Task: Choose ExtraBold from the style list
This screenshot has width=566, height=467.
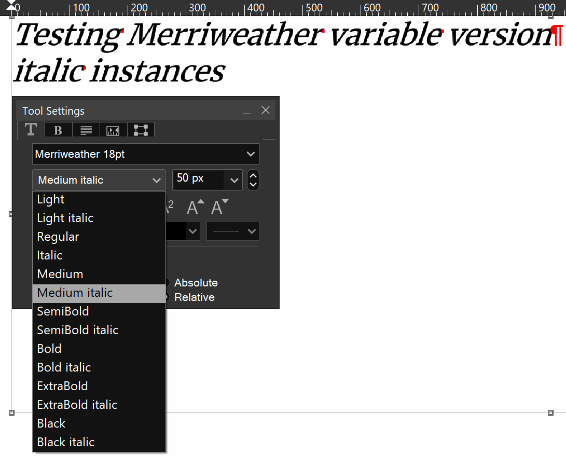Action: pyautogui.click(x=63, y=386)
